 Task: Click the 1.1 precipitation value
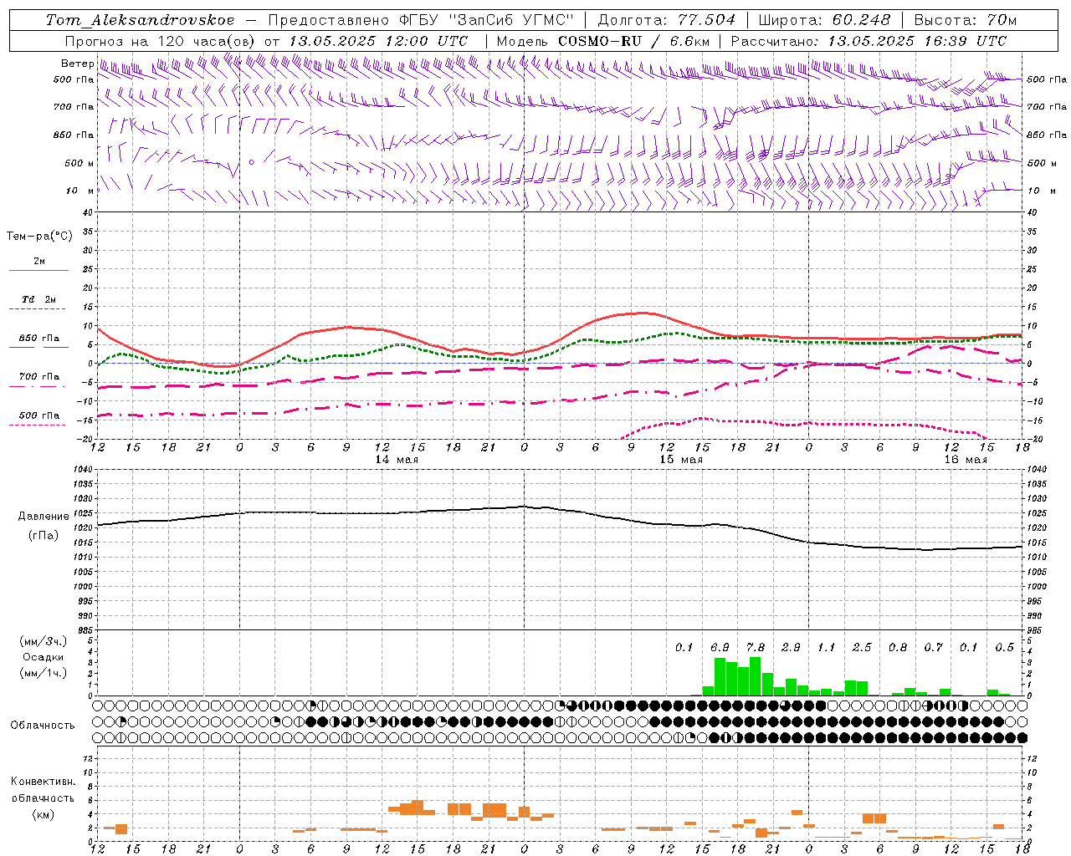tap(827, 648)
